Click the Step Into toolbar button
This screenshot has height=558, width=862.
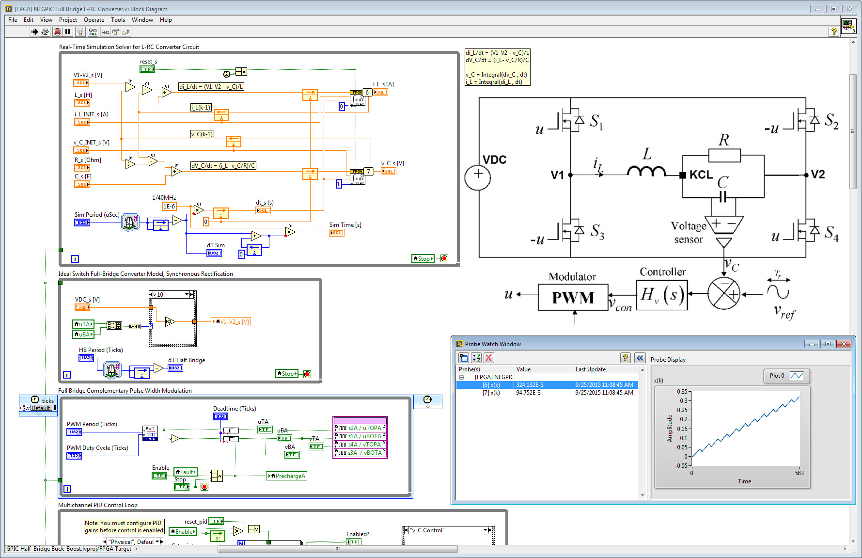[105, 32]
